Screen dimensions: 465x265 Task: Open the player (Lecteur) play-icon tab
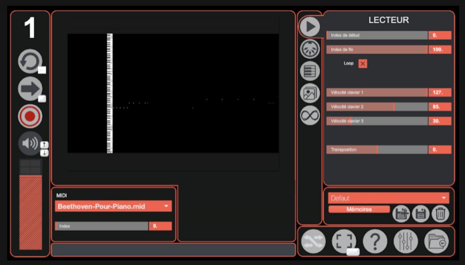pos(310,27)
